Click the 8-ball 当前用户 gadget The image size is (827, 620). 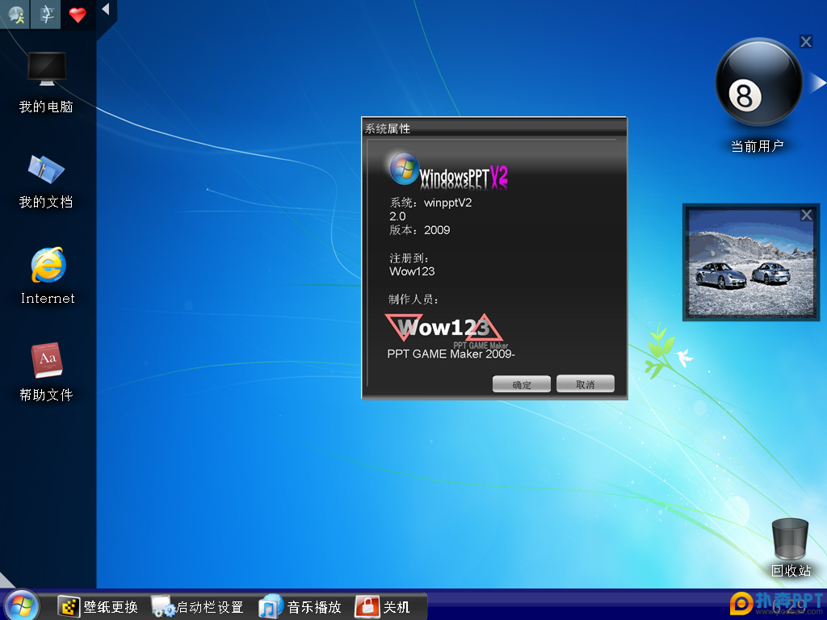tap(759, 82)
